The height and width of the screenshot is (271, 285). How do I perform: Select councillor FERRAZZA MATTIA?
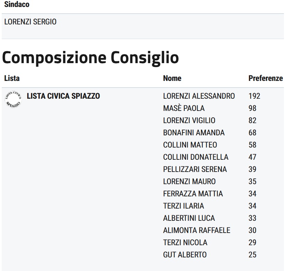[193, 194]
